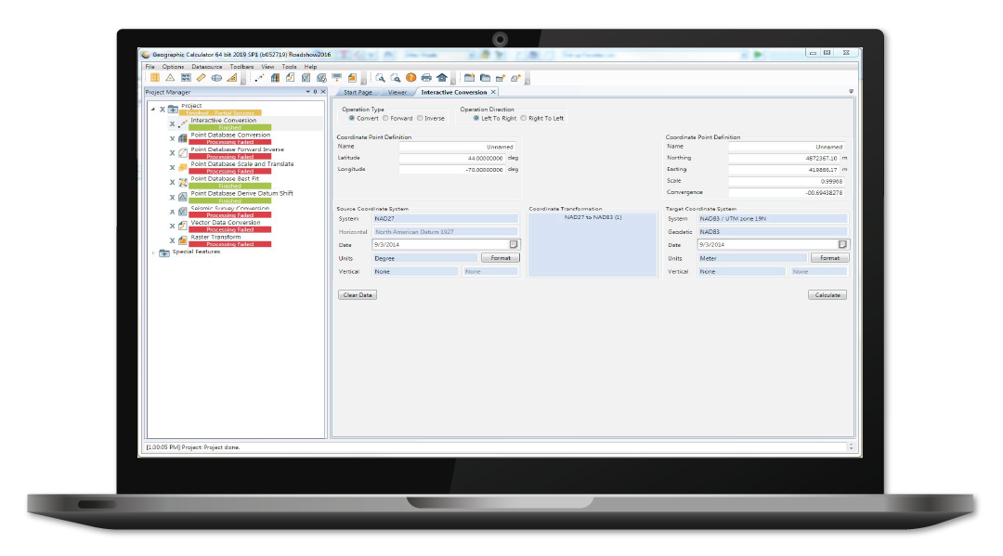1003x556 pixels.
Task: Click the globe ellipsoid toolbar icon
Action: click(216, 78)
